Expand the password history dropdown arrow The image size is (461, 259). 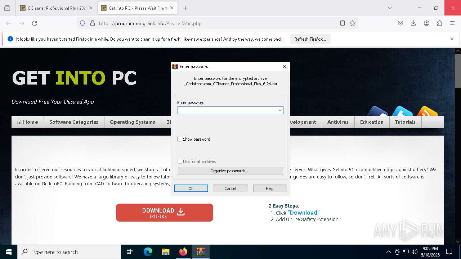[280, 110]
